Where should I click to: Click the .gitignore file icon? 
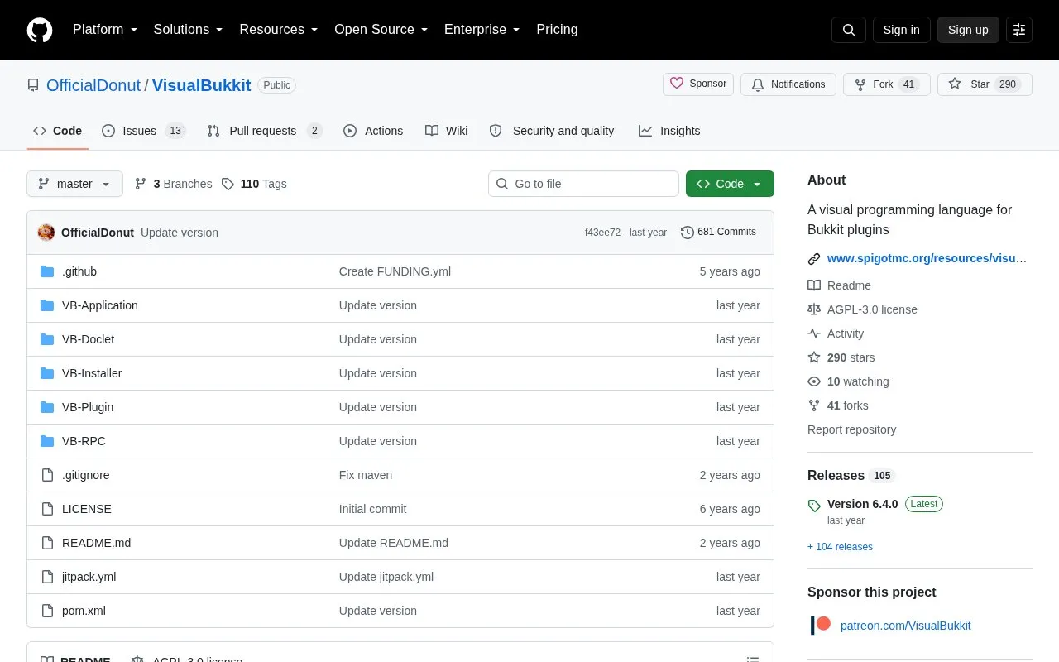47,475
